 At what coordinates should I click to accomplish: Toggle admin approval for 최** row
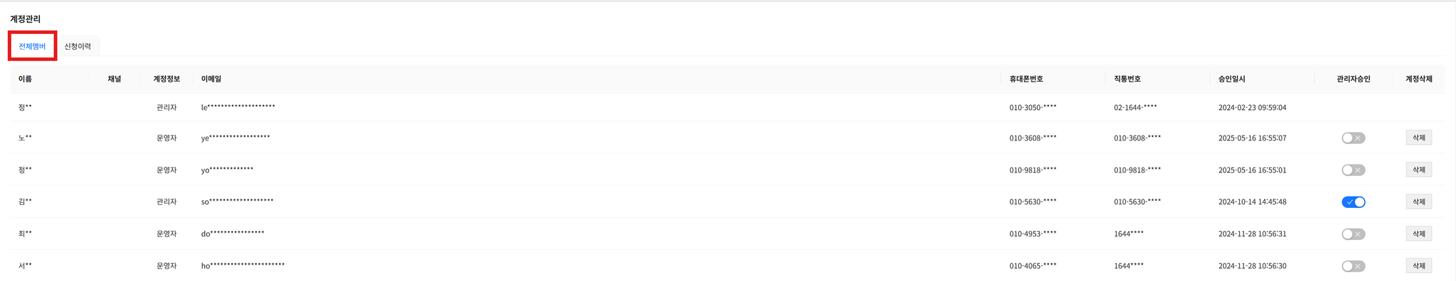(x=1353, y=234)
